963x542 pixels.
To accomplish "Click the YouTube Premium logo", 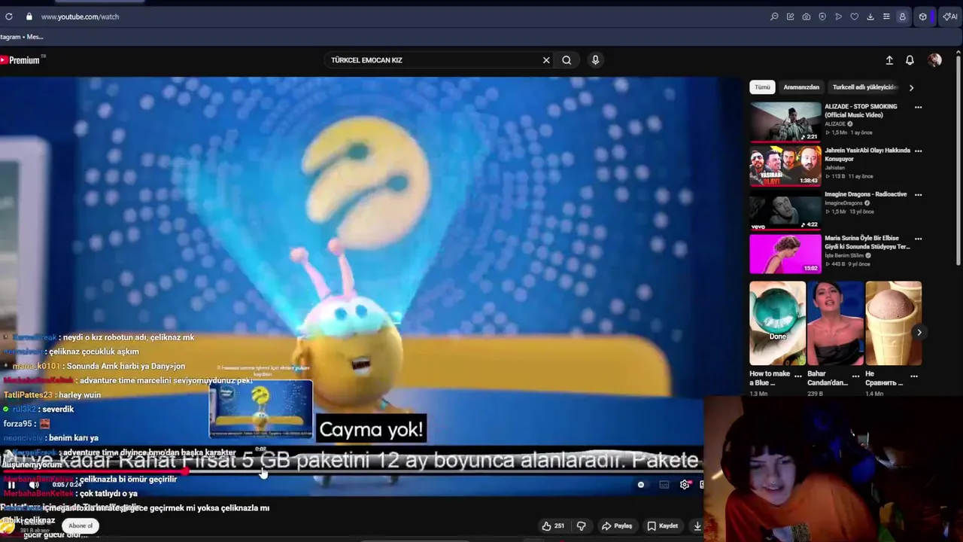I will click(21, 60).
